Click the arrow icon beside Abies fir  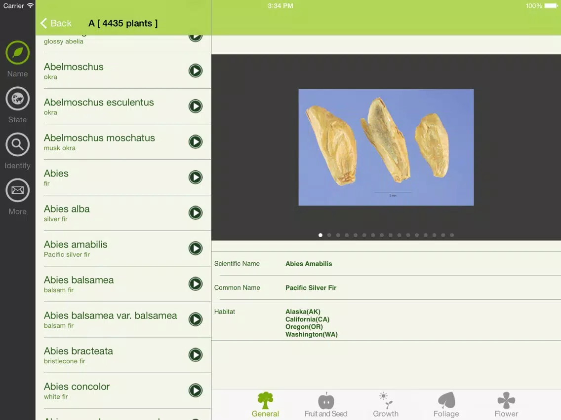coord(196,177)
